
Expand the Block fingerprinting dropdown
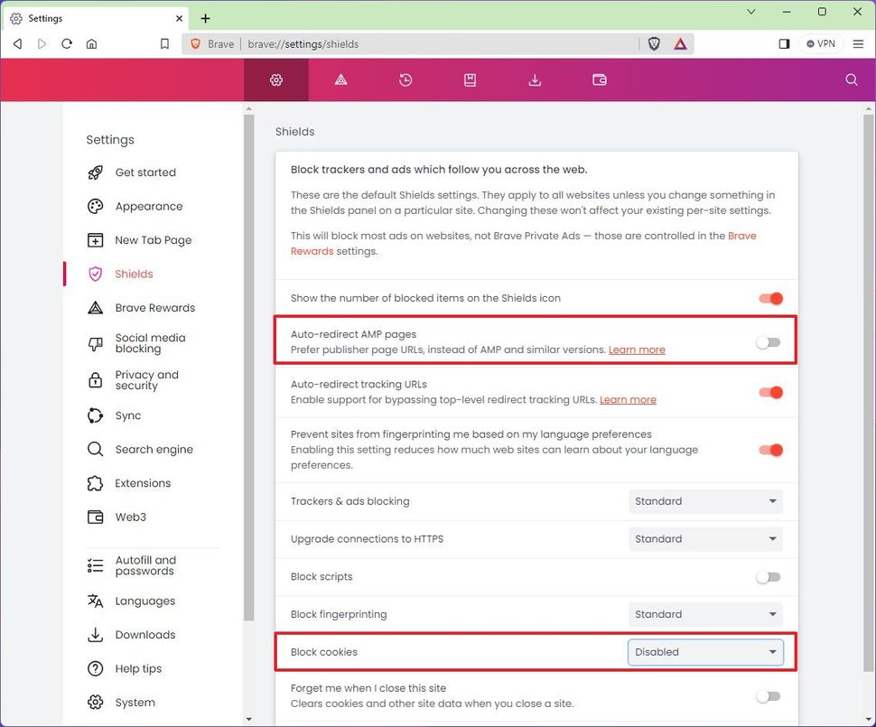pyautogui.click(x=705, y=614)
